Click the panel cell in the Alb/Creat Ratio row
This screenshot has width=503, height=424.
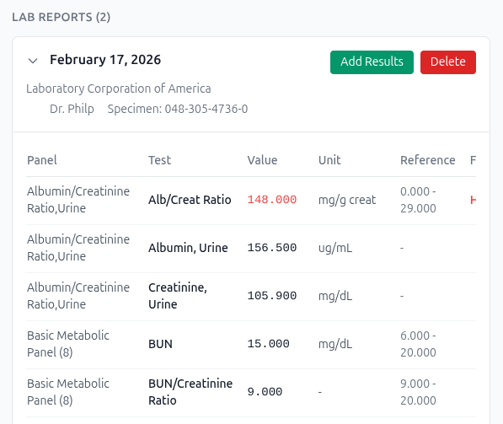(x=78, y=200)
